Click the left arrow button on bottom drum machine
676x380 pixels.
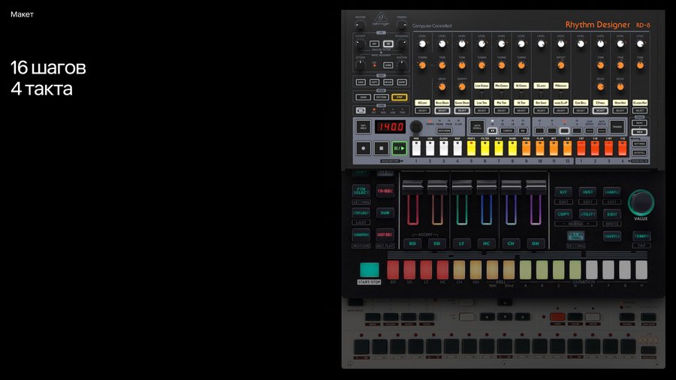click(487, 317)
